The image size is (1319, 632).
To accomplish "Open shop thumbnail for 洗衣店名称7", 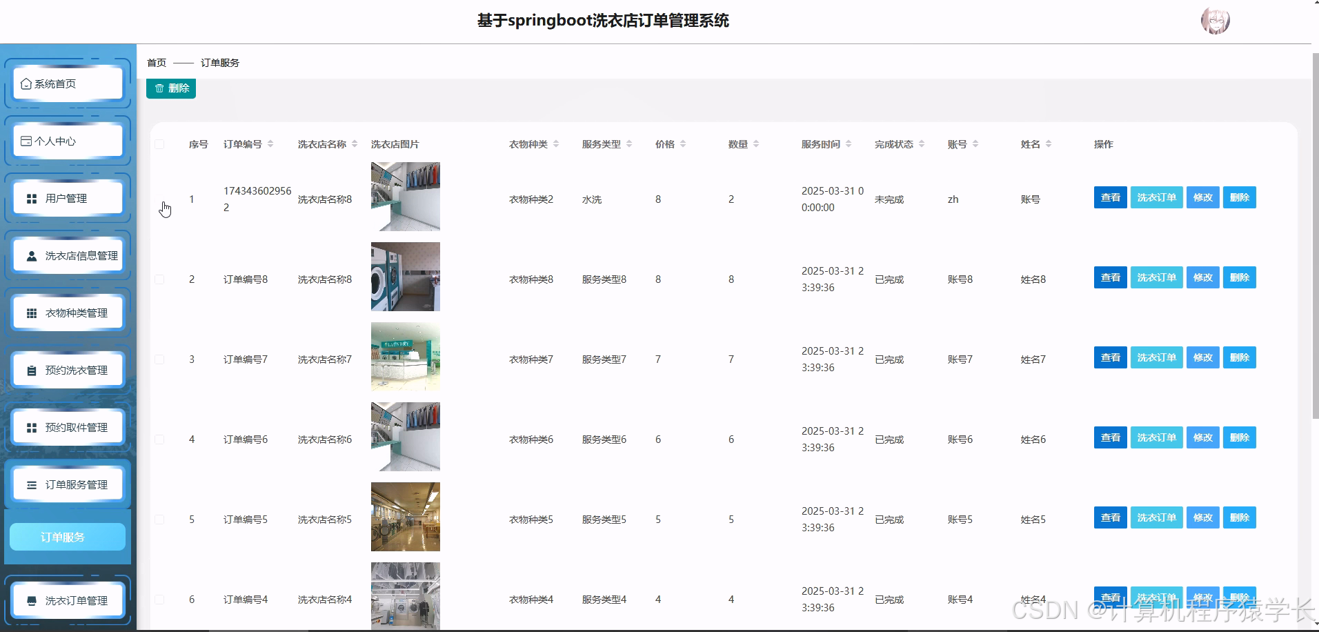I will (x=406, y=357).
